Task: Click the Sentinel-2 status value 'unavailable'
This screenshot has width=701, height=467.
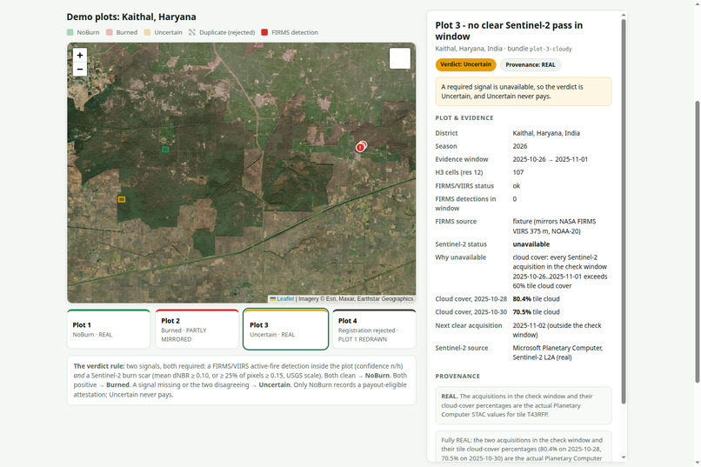Action: 531,244
